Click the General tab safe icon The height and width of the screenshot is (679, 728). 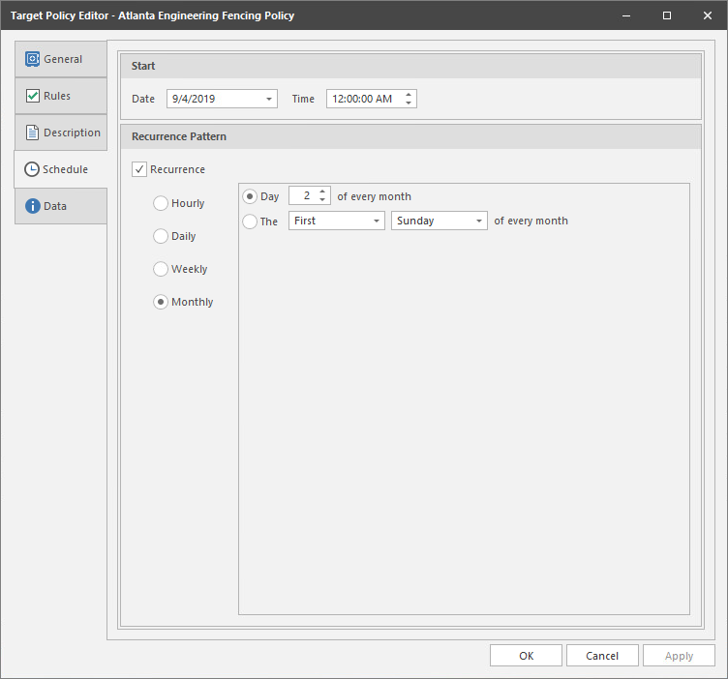(32, 59)
